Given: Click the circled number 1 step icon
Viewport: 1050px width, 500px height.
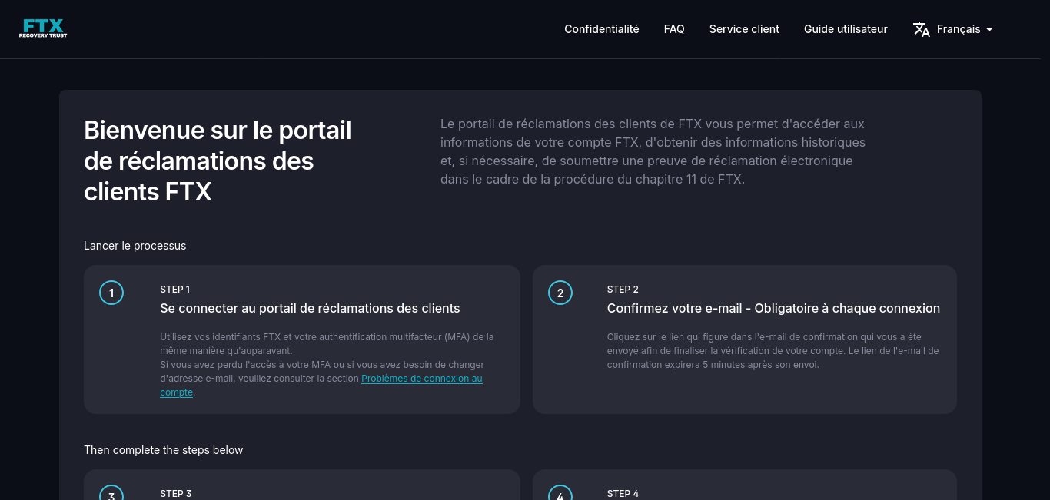Looking at the screenshot, I should click(111, 293).
